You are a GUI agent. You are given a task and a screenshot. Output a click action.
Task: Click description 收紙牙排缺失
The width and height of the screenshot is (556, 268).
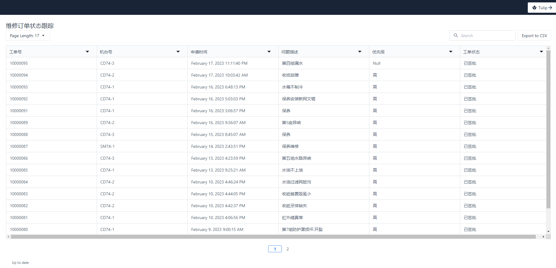pos(294,206)
